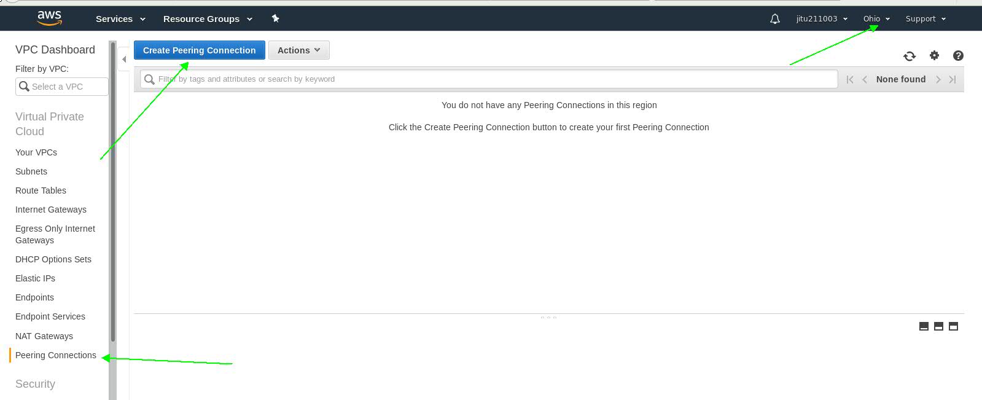Open the notifications bell

[775, 19]
